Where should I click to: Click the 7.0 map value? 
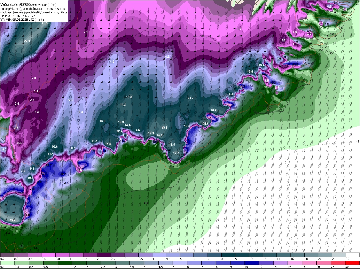[x=23, y=171]
